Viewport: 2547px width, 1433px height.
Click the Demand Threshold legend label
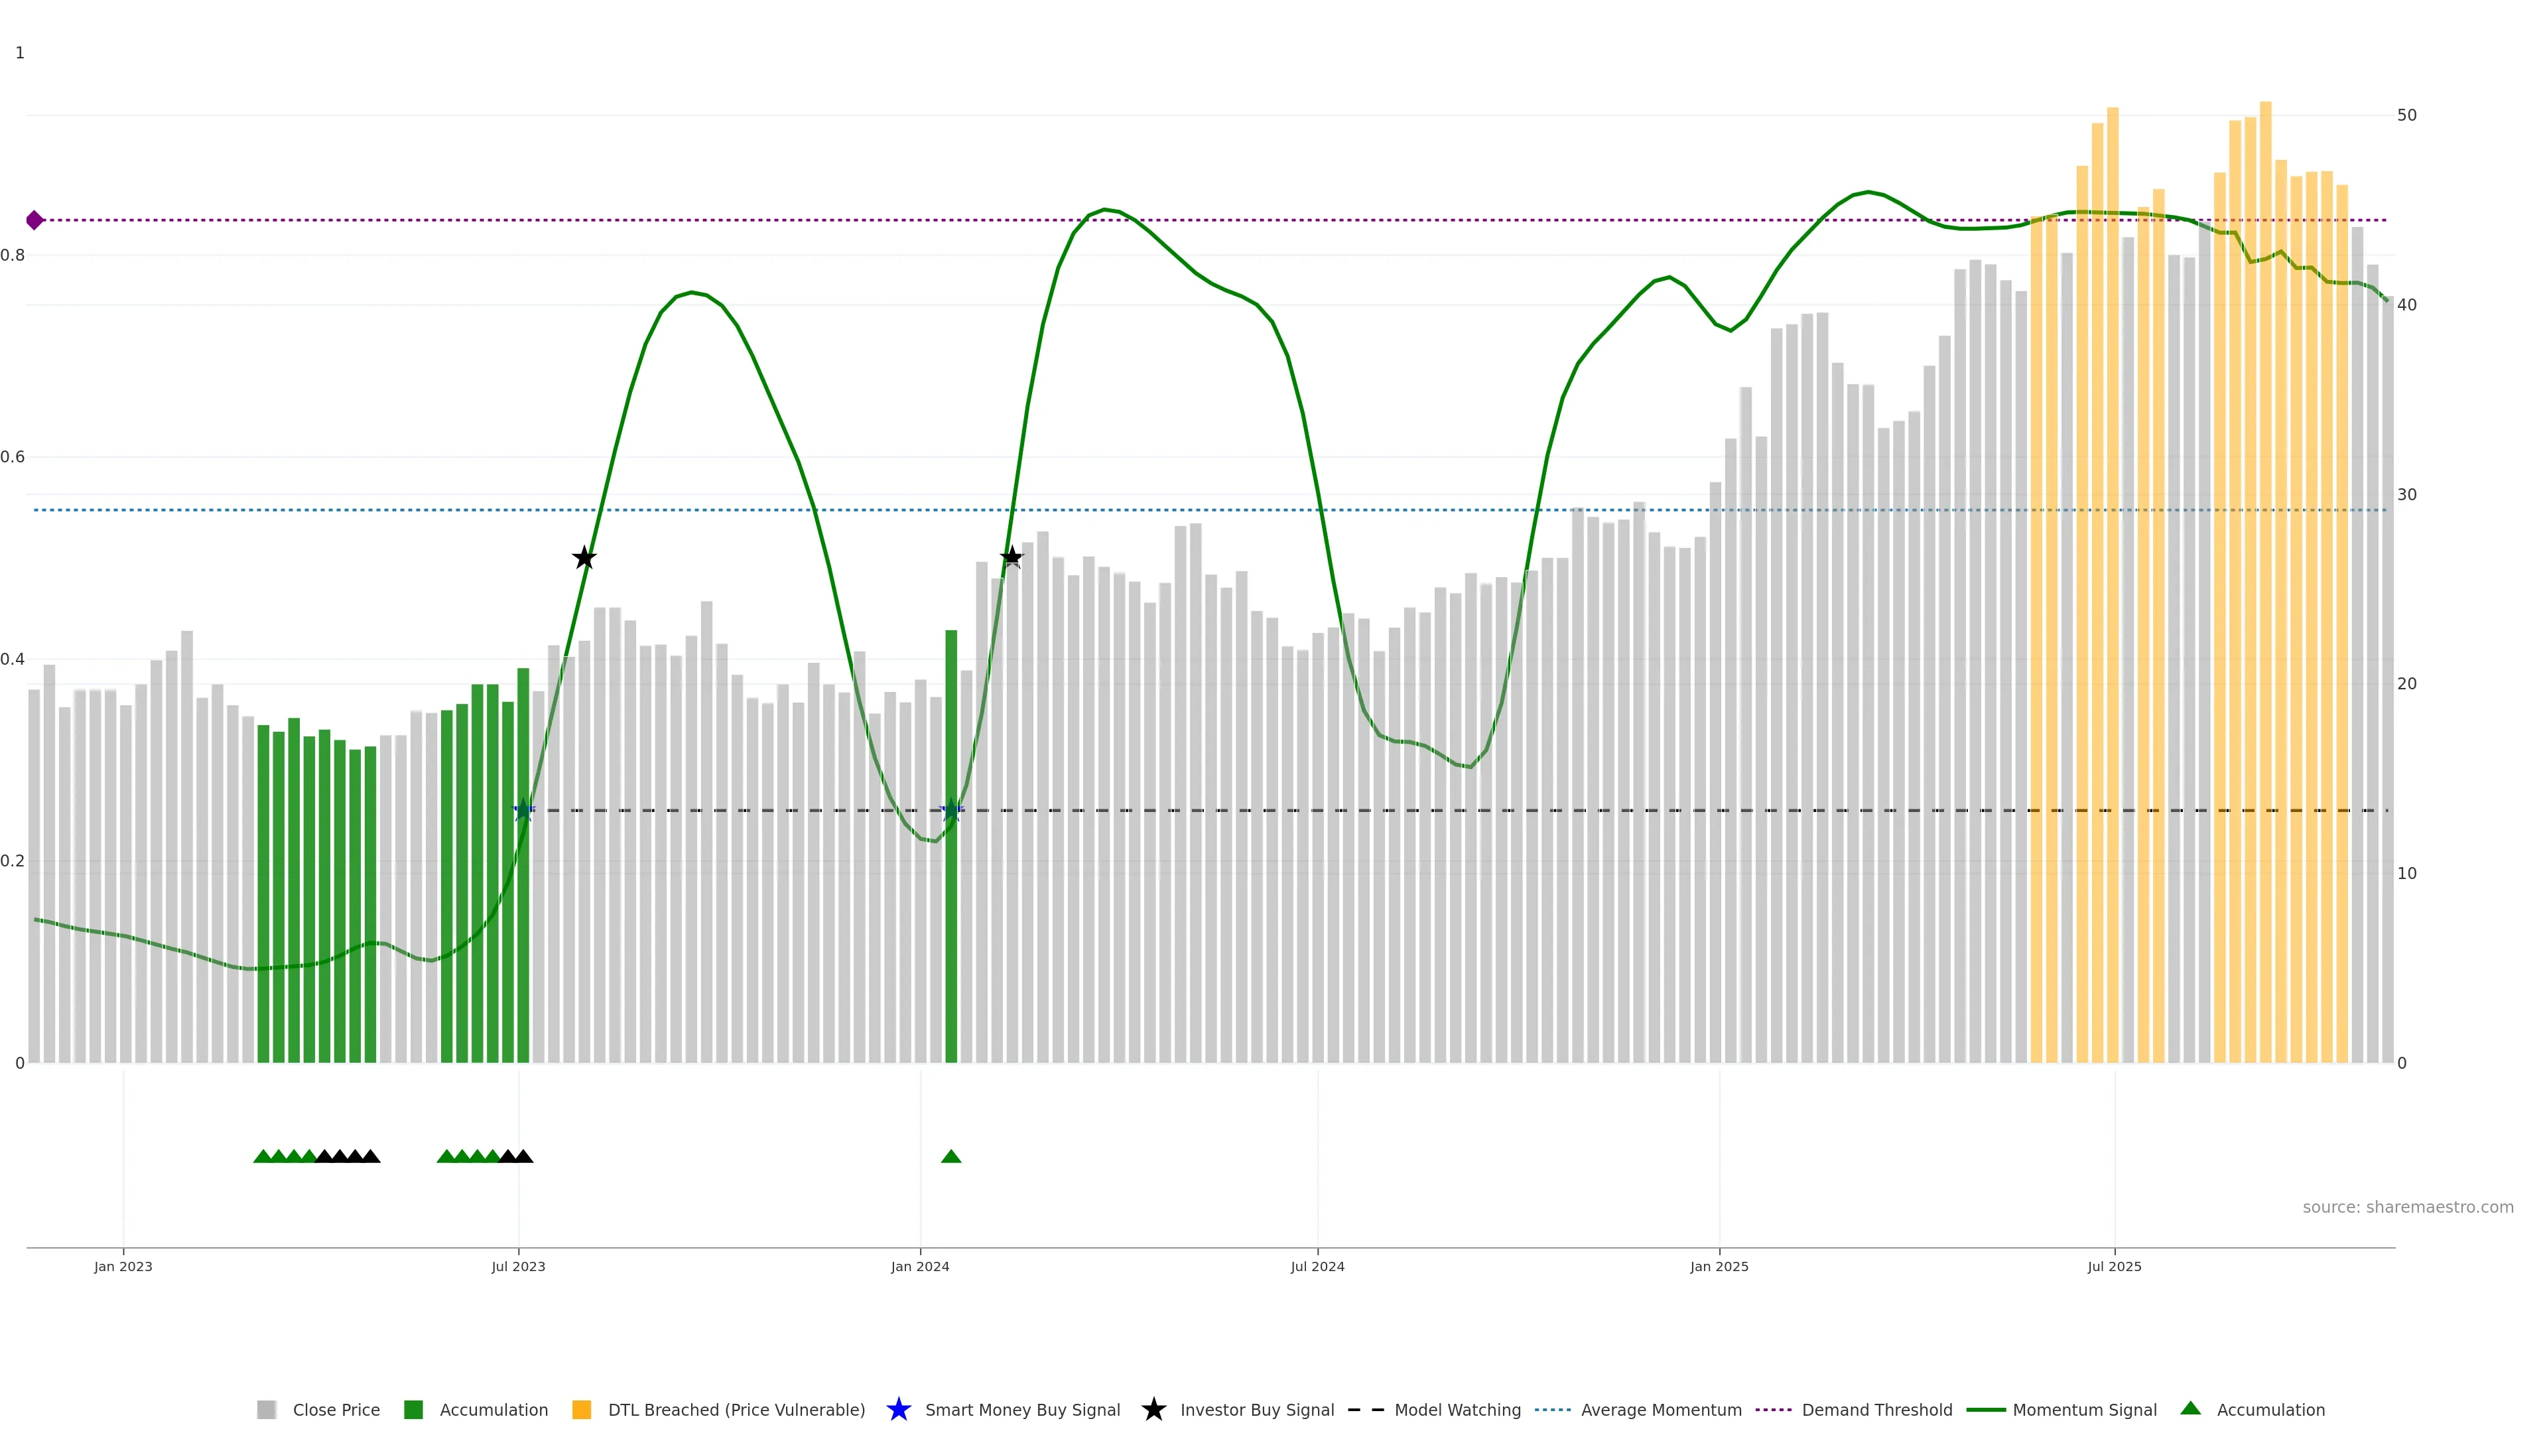pos(1876,1409)
